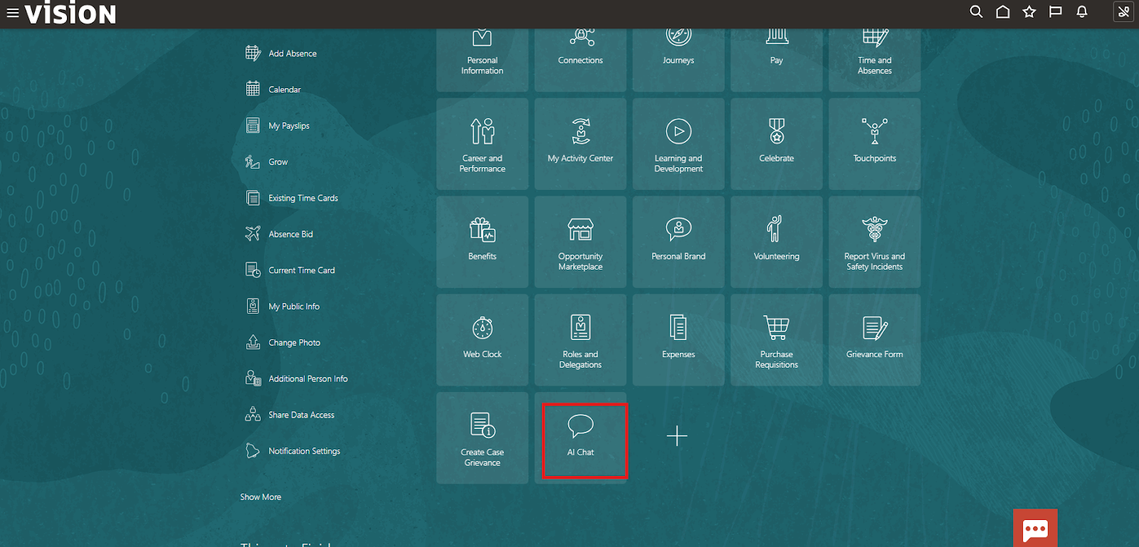Open the Celebrate tile

[x=777, y=143]
